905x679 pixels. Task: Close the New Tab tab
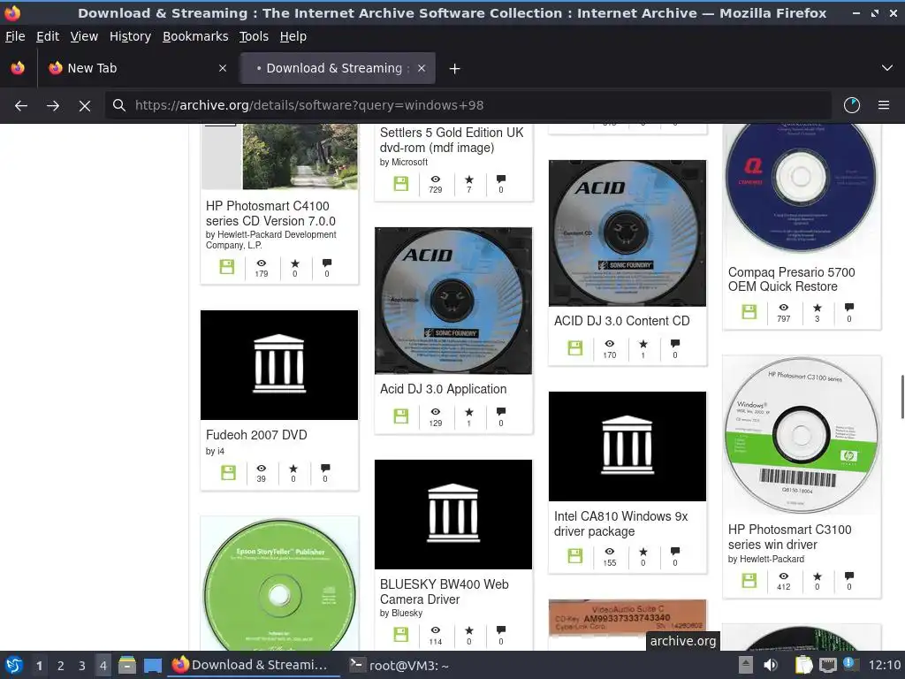[x=223, y=68]
